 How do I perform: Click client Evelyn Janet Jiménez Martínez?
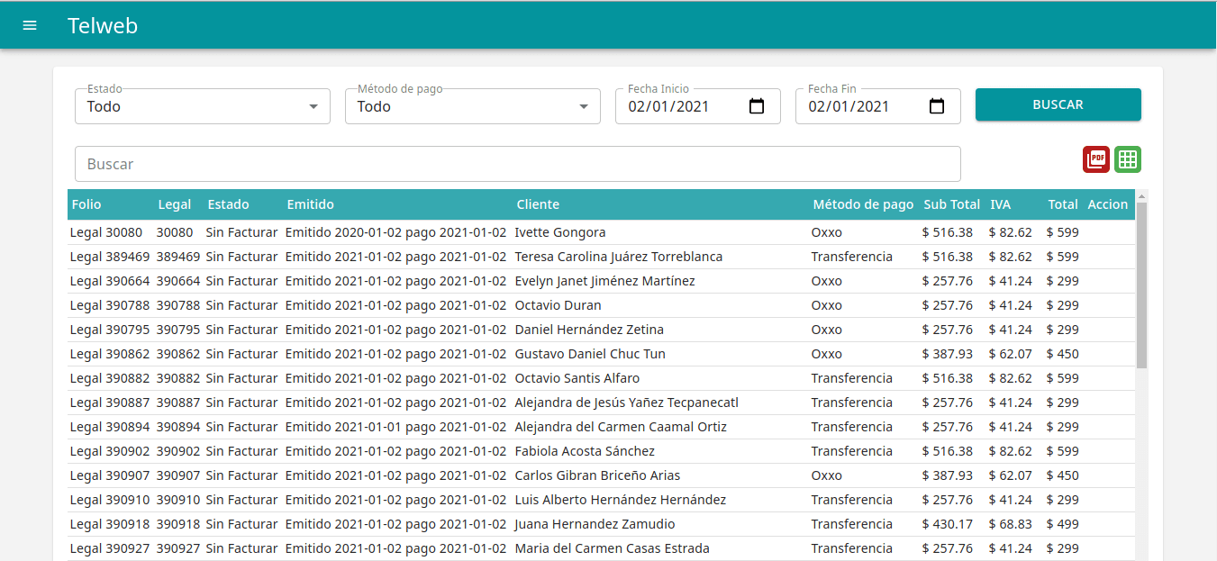click(x=604, y=281)
